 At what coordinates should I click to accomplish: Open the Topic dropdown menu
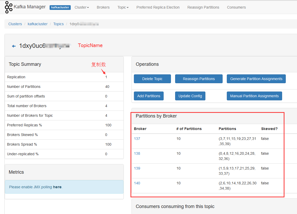[x=123, y=7]
